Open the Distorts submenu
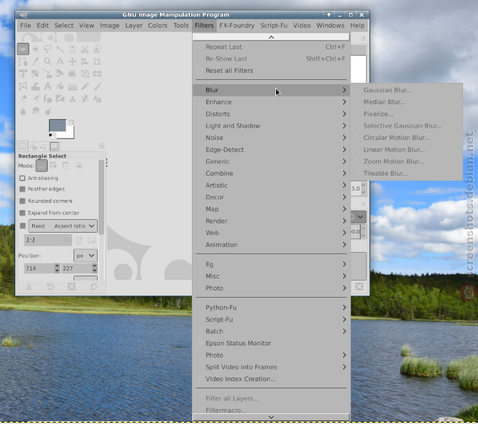Image resolution: width=478 pixels, height=424 pixels. pos(271,113)
